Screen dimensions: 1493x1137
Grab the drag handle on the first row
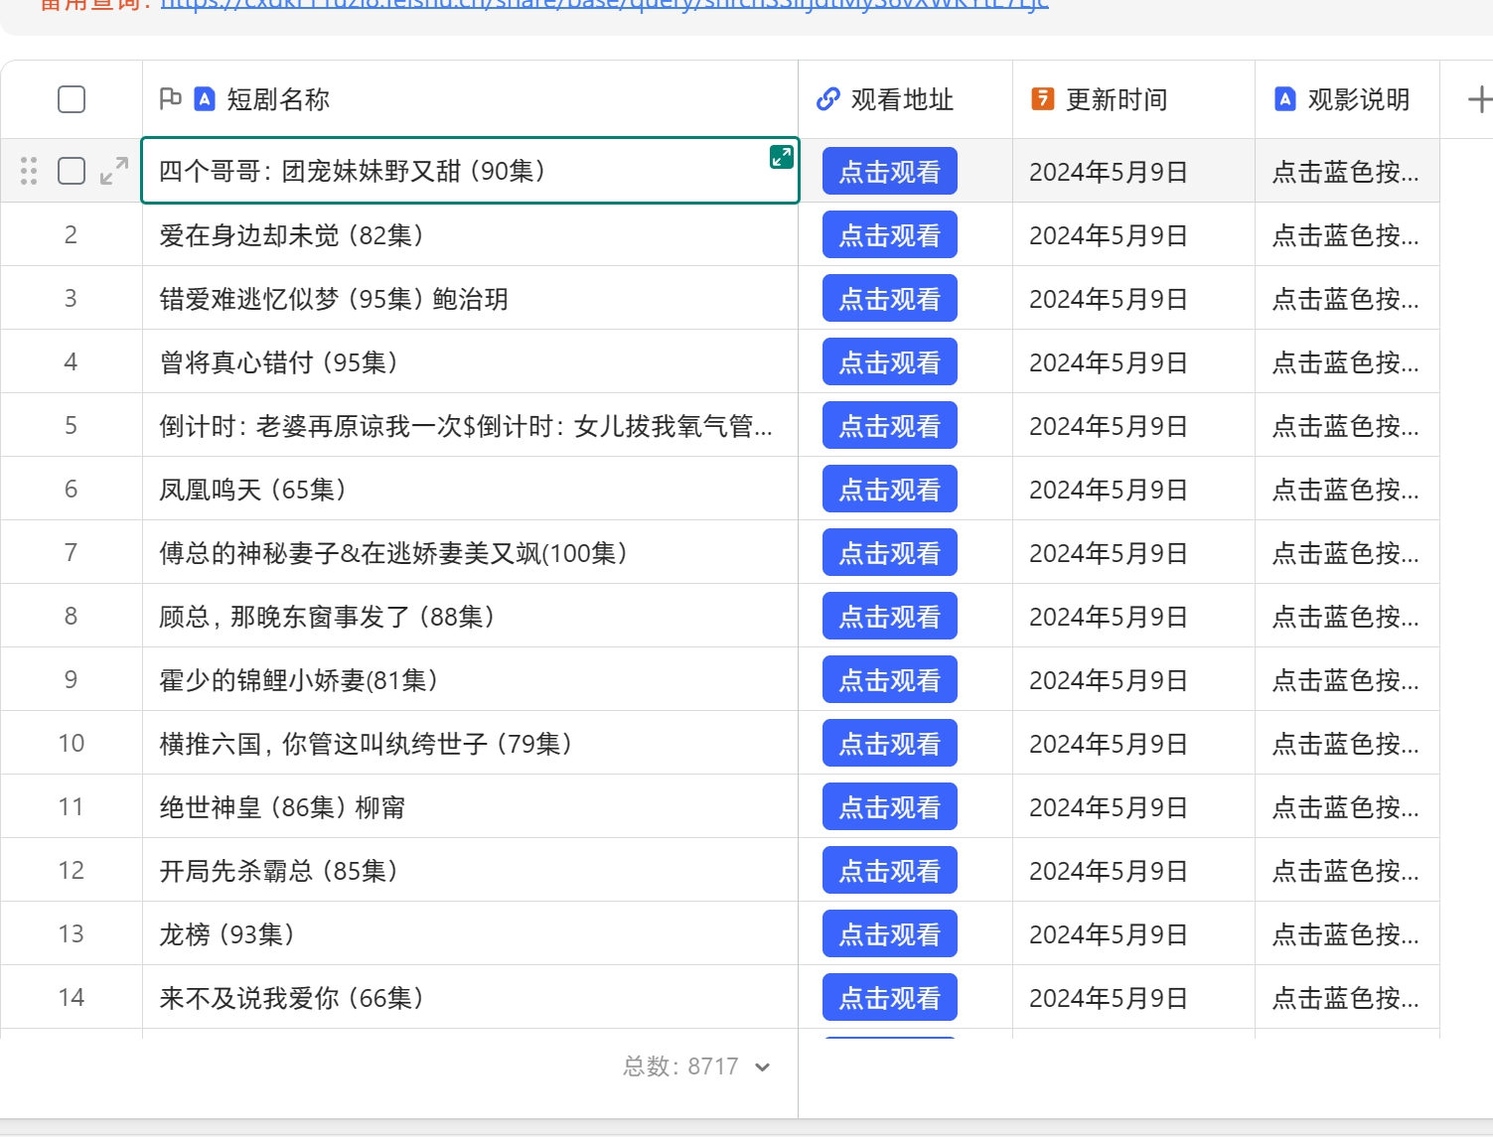click(x=29, y=171)
